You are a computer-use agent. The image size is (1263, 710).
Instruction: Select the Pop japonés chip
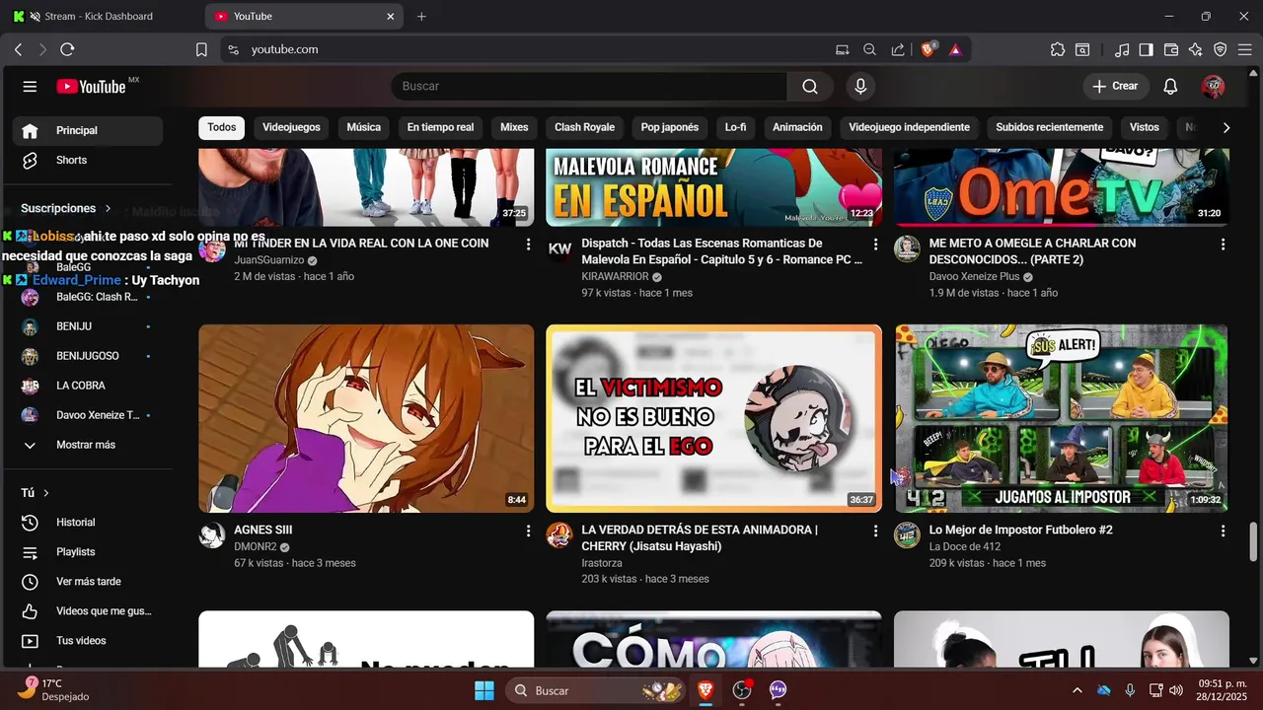[670, 127]
